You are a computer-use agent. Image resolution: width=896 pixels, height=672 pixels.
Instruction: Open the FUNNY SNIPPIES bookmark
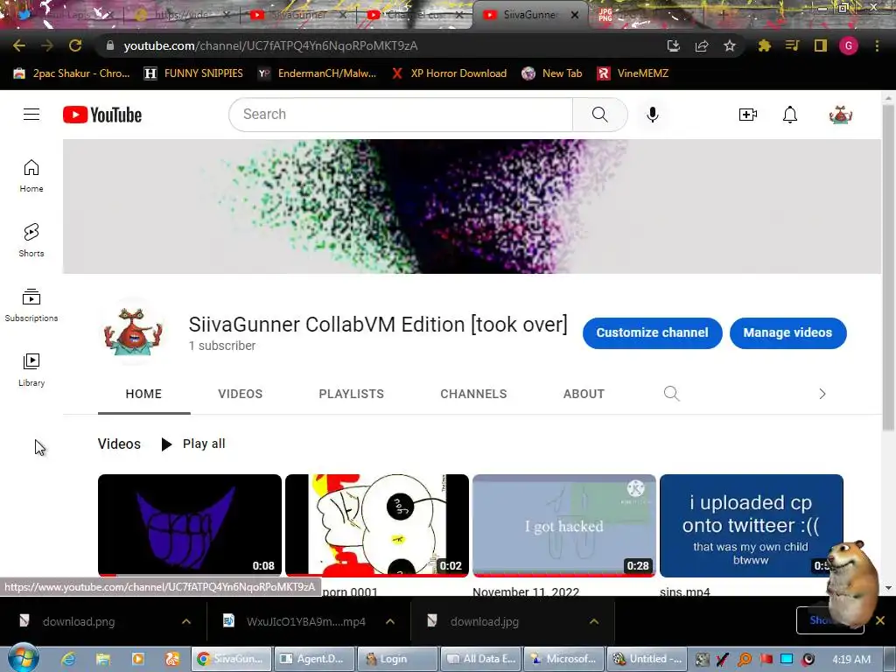193,73
